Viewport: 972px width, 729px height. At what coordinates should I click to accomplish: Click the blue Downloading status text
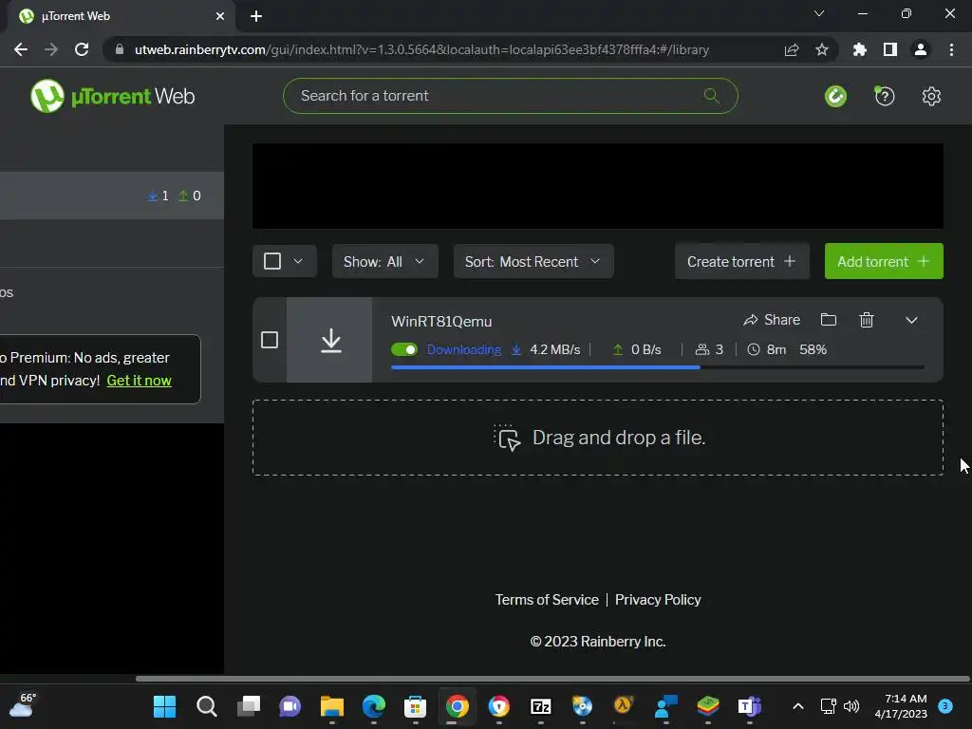point(463,349)
